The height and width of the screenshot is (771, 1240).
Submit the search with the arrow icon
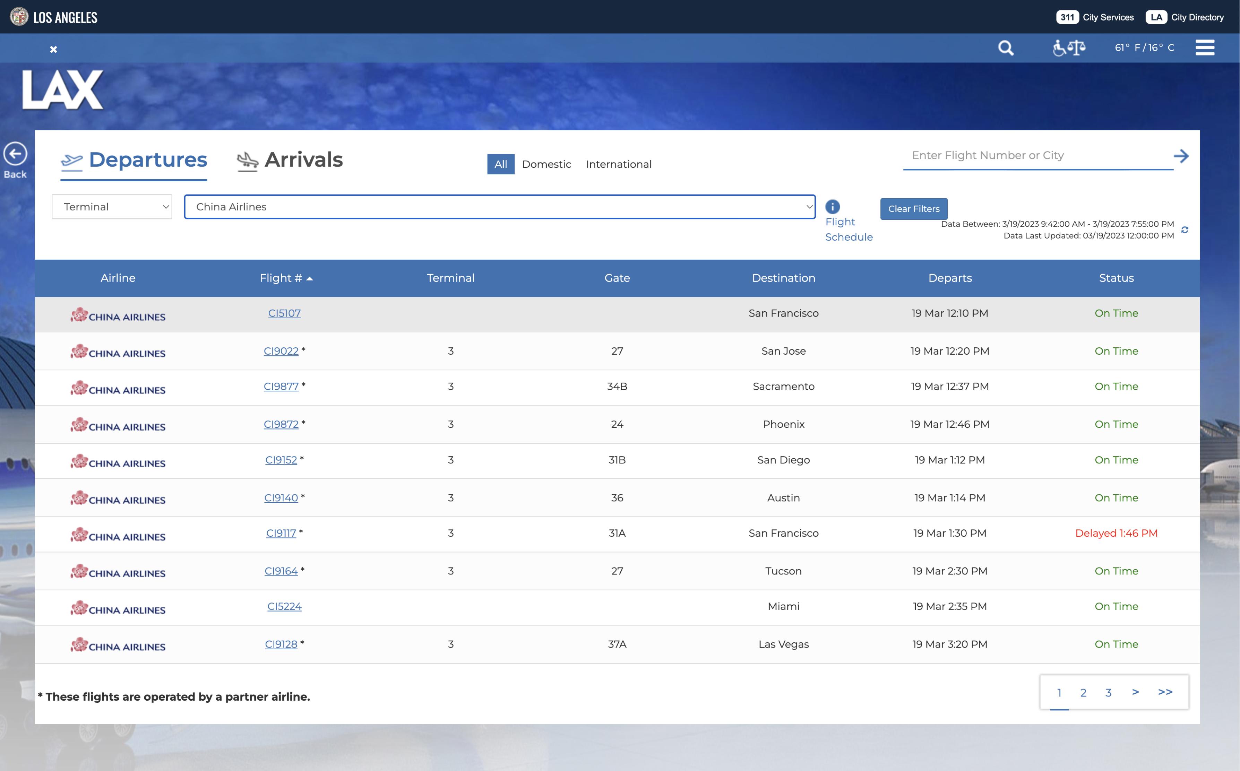(x=1181, y=156)
